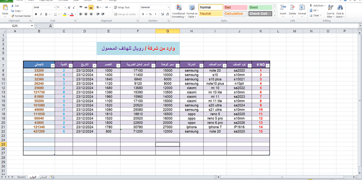Toggle center horizontal alignment
The height and width of the screenshot is (180, 362).
pyautogui.click(x=86, y=14)
